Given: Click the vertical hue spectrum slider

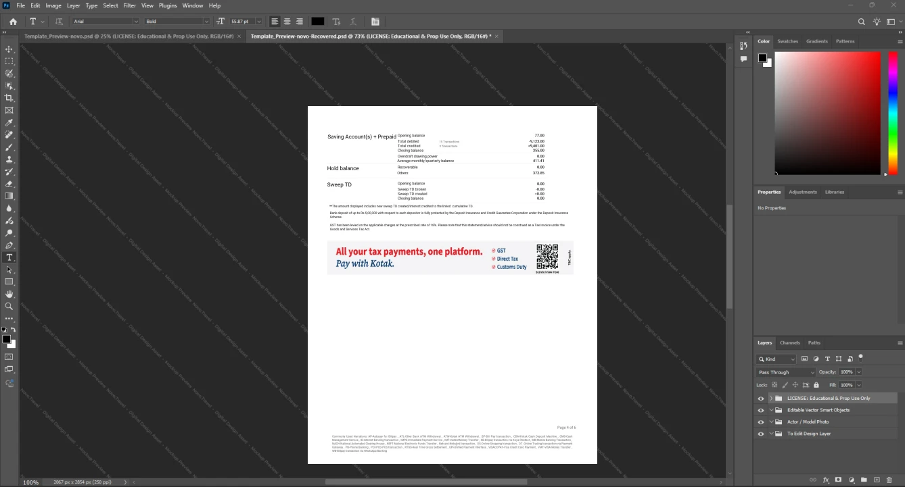Looking at the screenshot, I should tap(891, 113).
